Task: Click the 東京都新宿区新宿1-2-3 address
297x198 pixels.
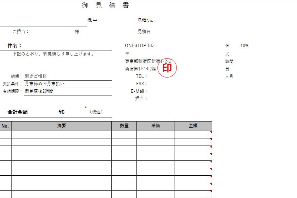Action: [148, 61]
